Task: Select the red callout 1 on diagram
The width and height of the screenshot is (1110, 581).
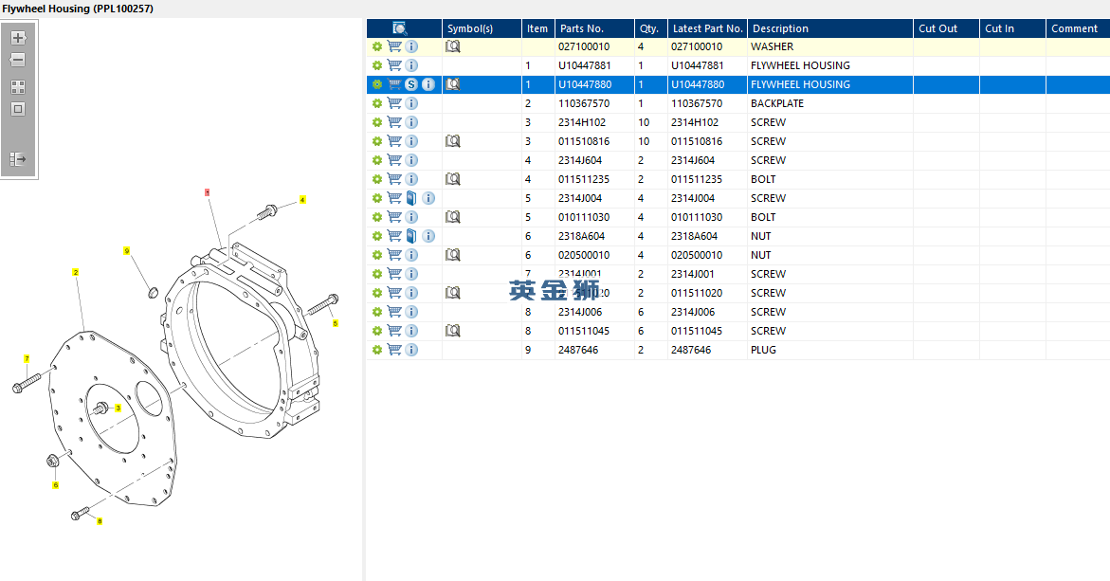Action: pos(207,192)
